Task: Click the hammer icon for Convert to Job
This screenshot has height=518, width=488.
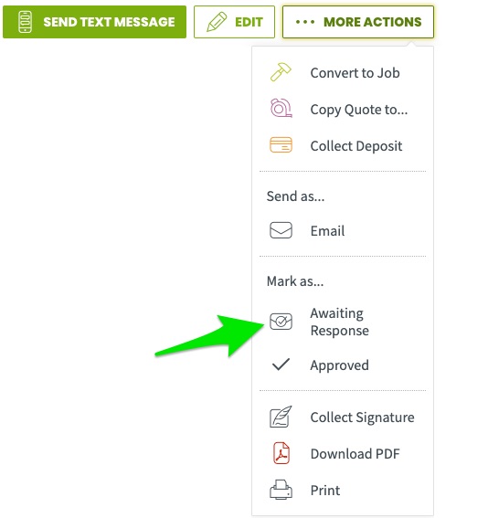Action: click(281, 72)
